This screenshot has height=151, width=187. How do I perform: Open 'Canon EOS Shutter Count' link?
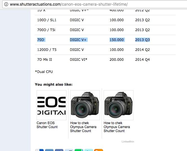click(47, 125)
